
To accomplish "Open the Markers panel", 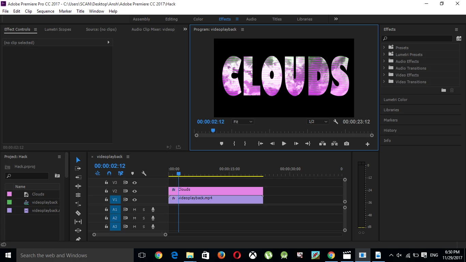I will (x=391, y=120).
